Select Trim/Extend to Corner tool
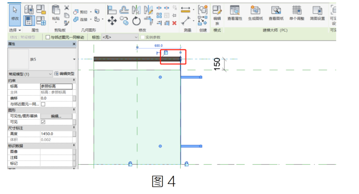359x194 pixels. (148, 21)
